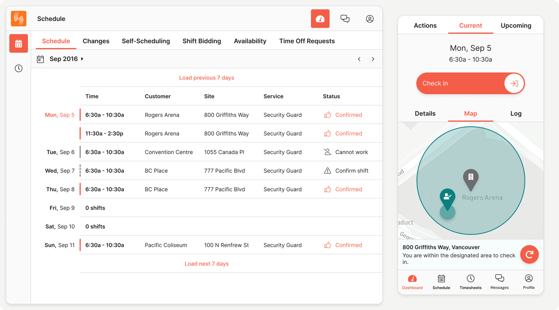This screenshot has width=559, height=310.
Task: Click calendar icon beside Sep 2016
Action: [40, 59]
